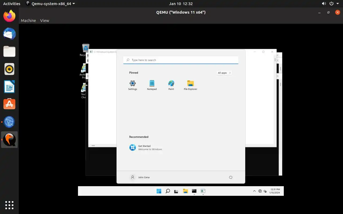Open Settings from the pinned apps
The height and width of the screenshot is (214, 343).
(x=132, y=85)
